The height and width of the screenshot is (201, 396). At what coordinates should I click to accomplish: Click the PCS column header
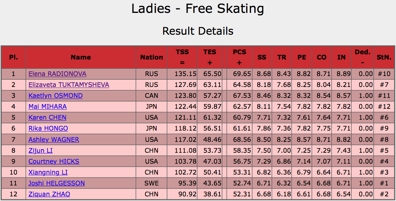[x=239, y=58]
